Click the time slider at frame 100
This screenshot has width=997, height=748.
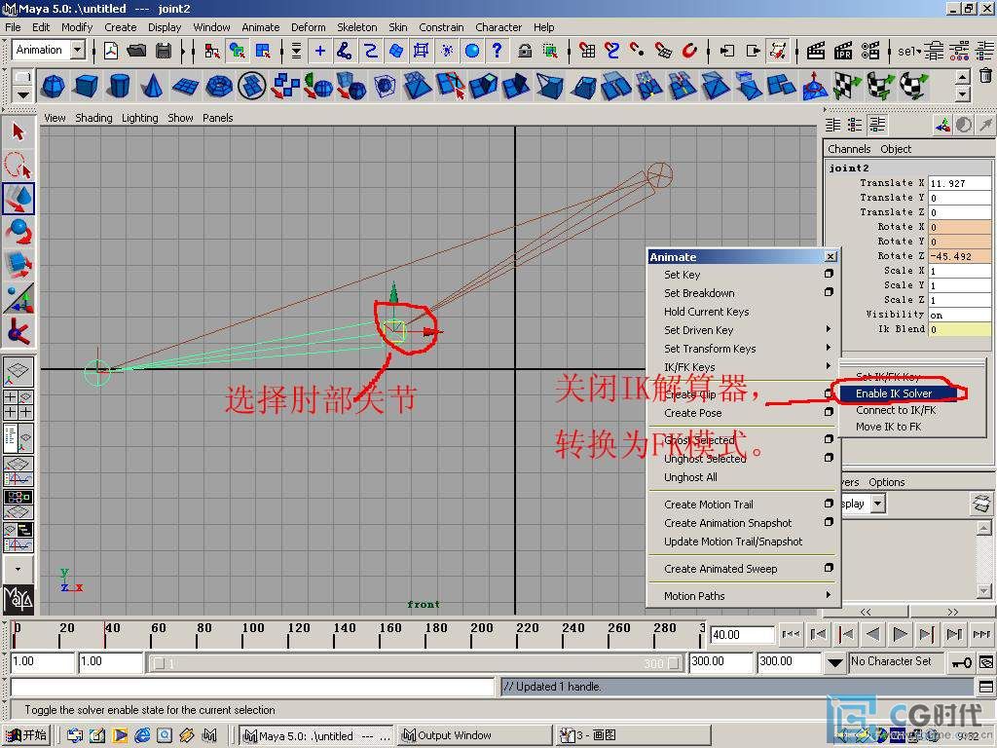coord(243,635)
